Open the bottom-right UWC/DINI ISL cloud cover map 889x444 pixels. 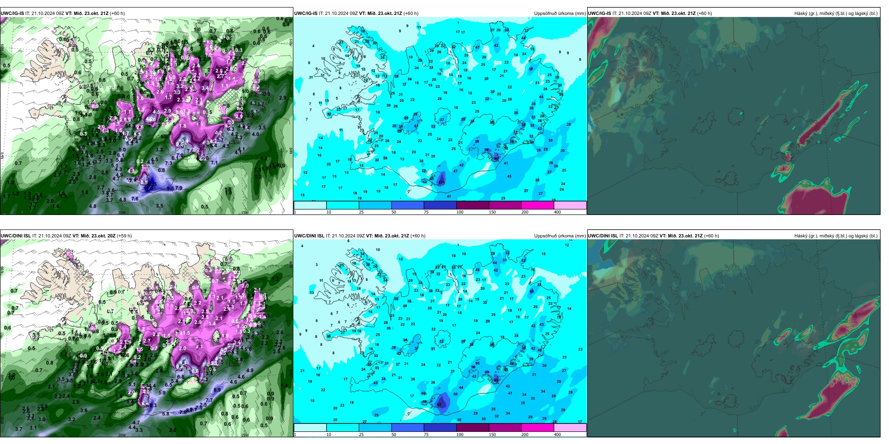[734, 338]
